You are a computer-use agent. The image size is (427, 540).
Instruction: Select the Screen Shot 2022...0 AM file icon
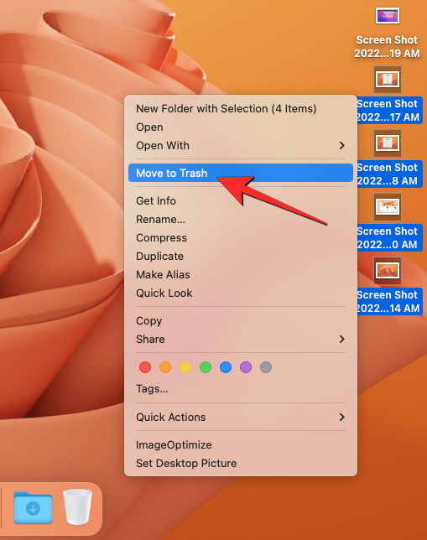[388, 207]
